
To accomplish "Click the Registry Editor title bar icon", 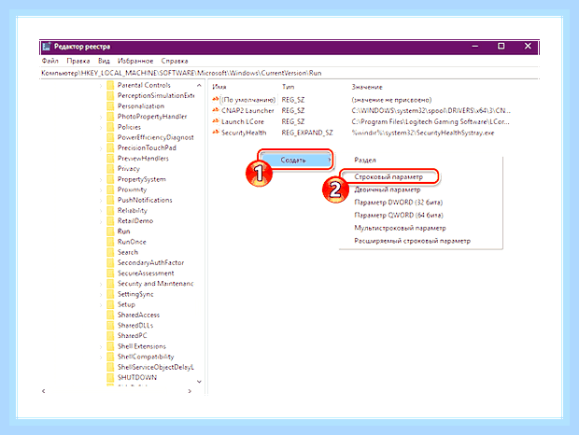I will point(47,47).
